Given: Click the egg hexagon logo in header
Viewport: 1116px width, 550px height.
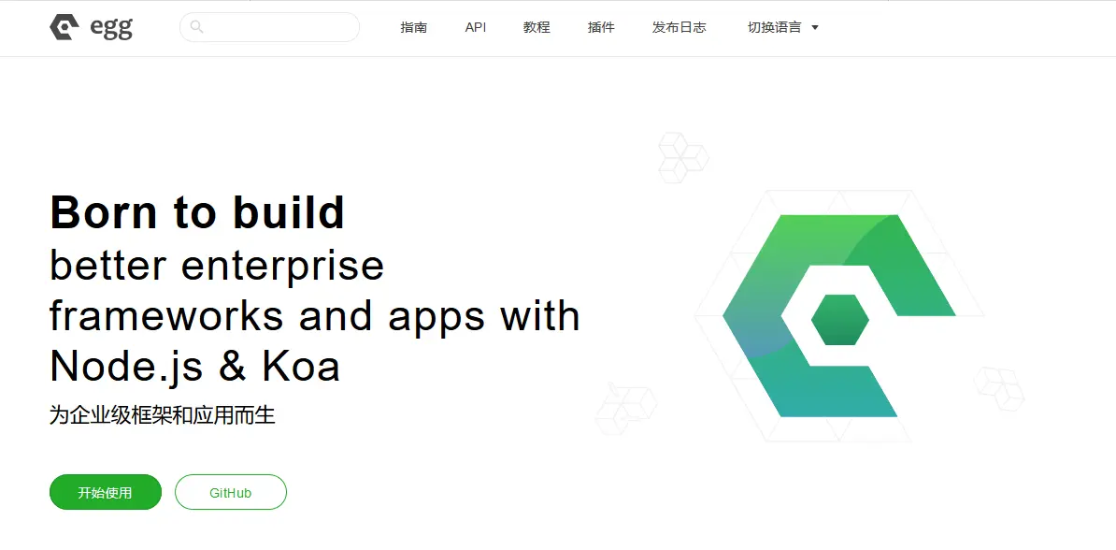Looking at the screenshot, I should (65, 28).
